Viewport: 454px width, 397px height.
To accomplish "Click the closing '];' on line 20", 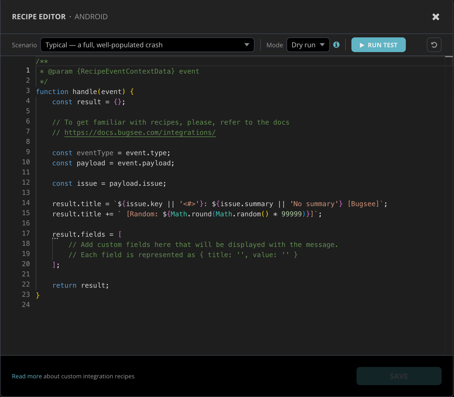I will 56,265.
